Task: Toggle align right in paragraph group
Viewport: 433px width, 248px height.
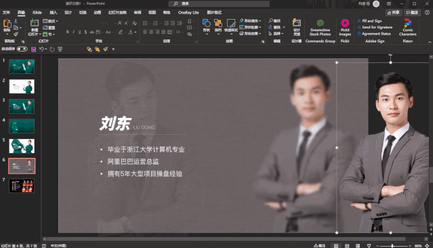Action: [x=157, y=33]
